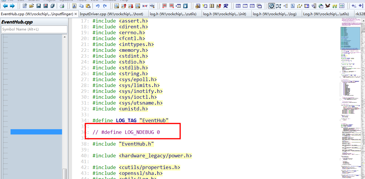Redo the last undone edit
365x179 pixels.
tap(105, 6)
